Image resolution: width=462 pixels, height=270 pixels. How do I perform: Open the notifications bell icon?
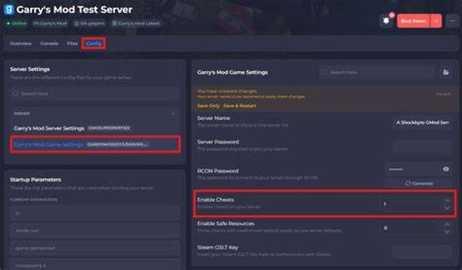tap(386, 21)
